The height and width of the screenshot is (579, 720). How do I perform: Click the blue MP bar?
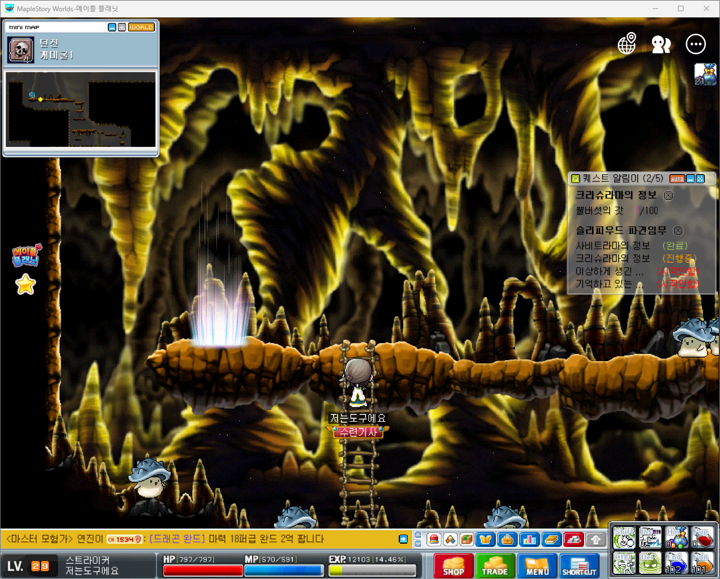click(284, 571)
